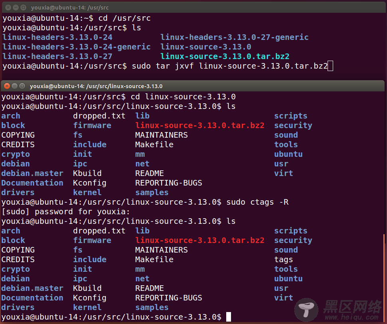Click 'linux-headers-3.13.0-27-generic' in upper terminal
The width and height of the screenshot is (387, 324).
point(235,37)
